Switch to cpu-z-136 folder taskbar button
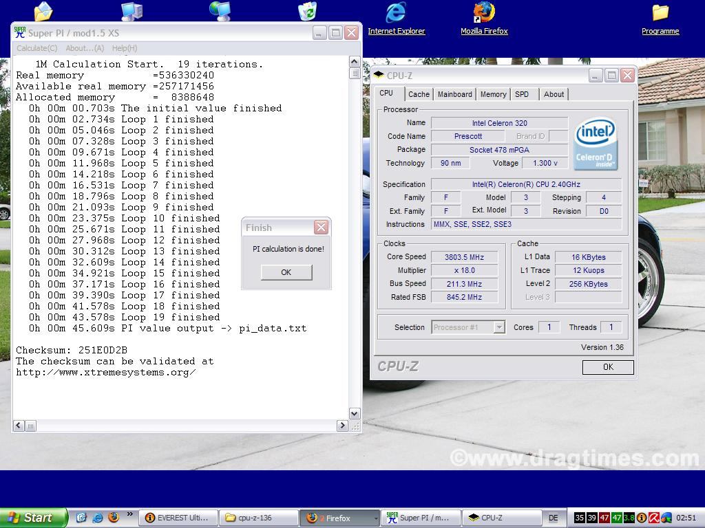The image size is (705, 528). [x=259, y=518]
